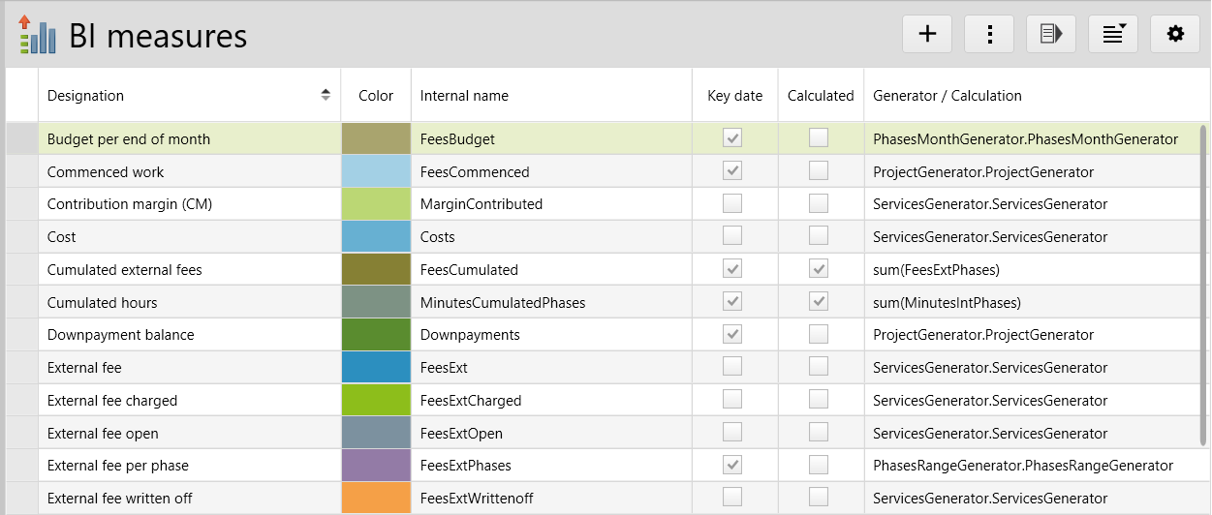Click the FeesExtCharged internal name cell
The height and width of the screenshot is (515, 1212).
[471, 400]
